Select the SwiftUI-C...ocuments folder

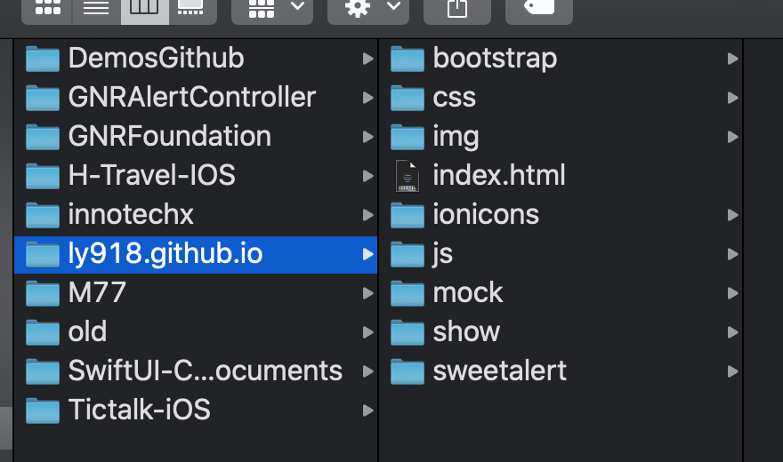click(205, 370)
